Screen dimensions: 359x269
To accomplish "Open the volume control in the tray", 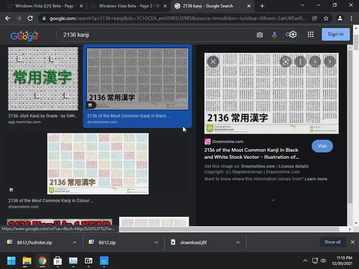I will pos(323,261).
